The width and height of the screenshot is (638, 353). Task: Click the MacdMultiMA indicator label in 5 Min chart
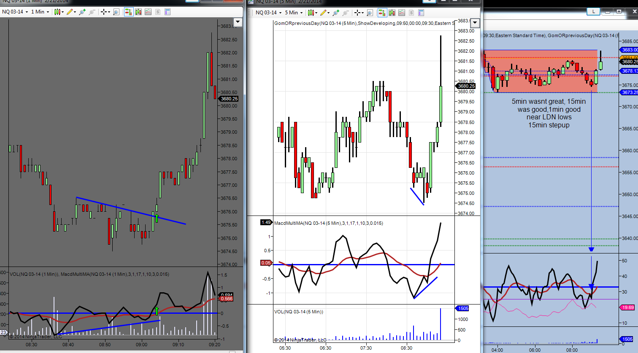click(x=329, y=223)
